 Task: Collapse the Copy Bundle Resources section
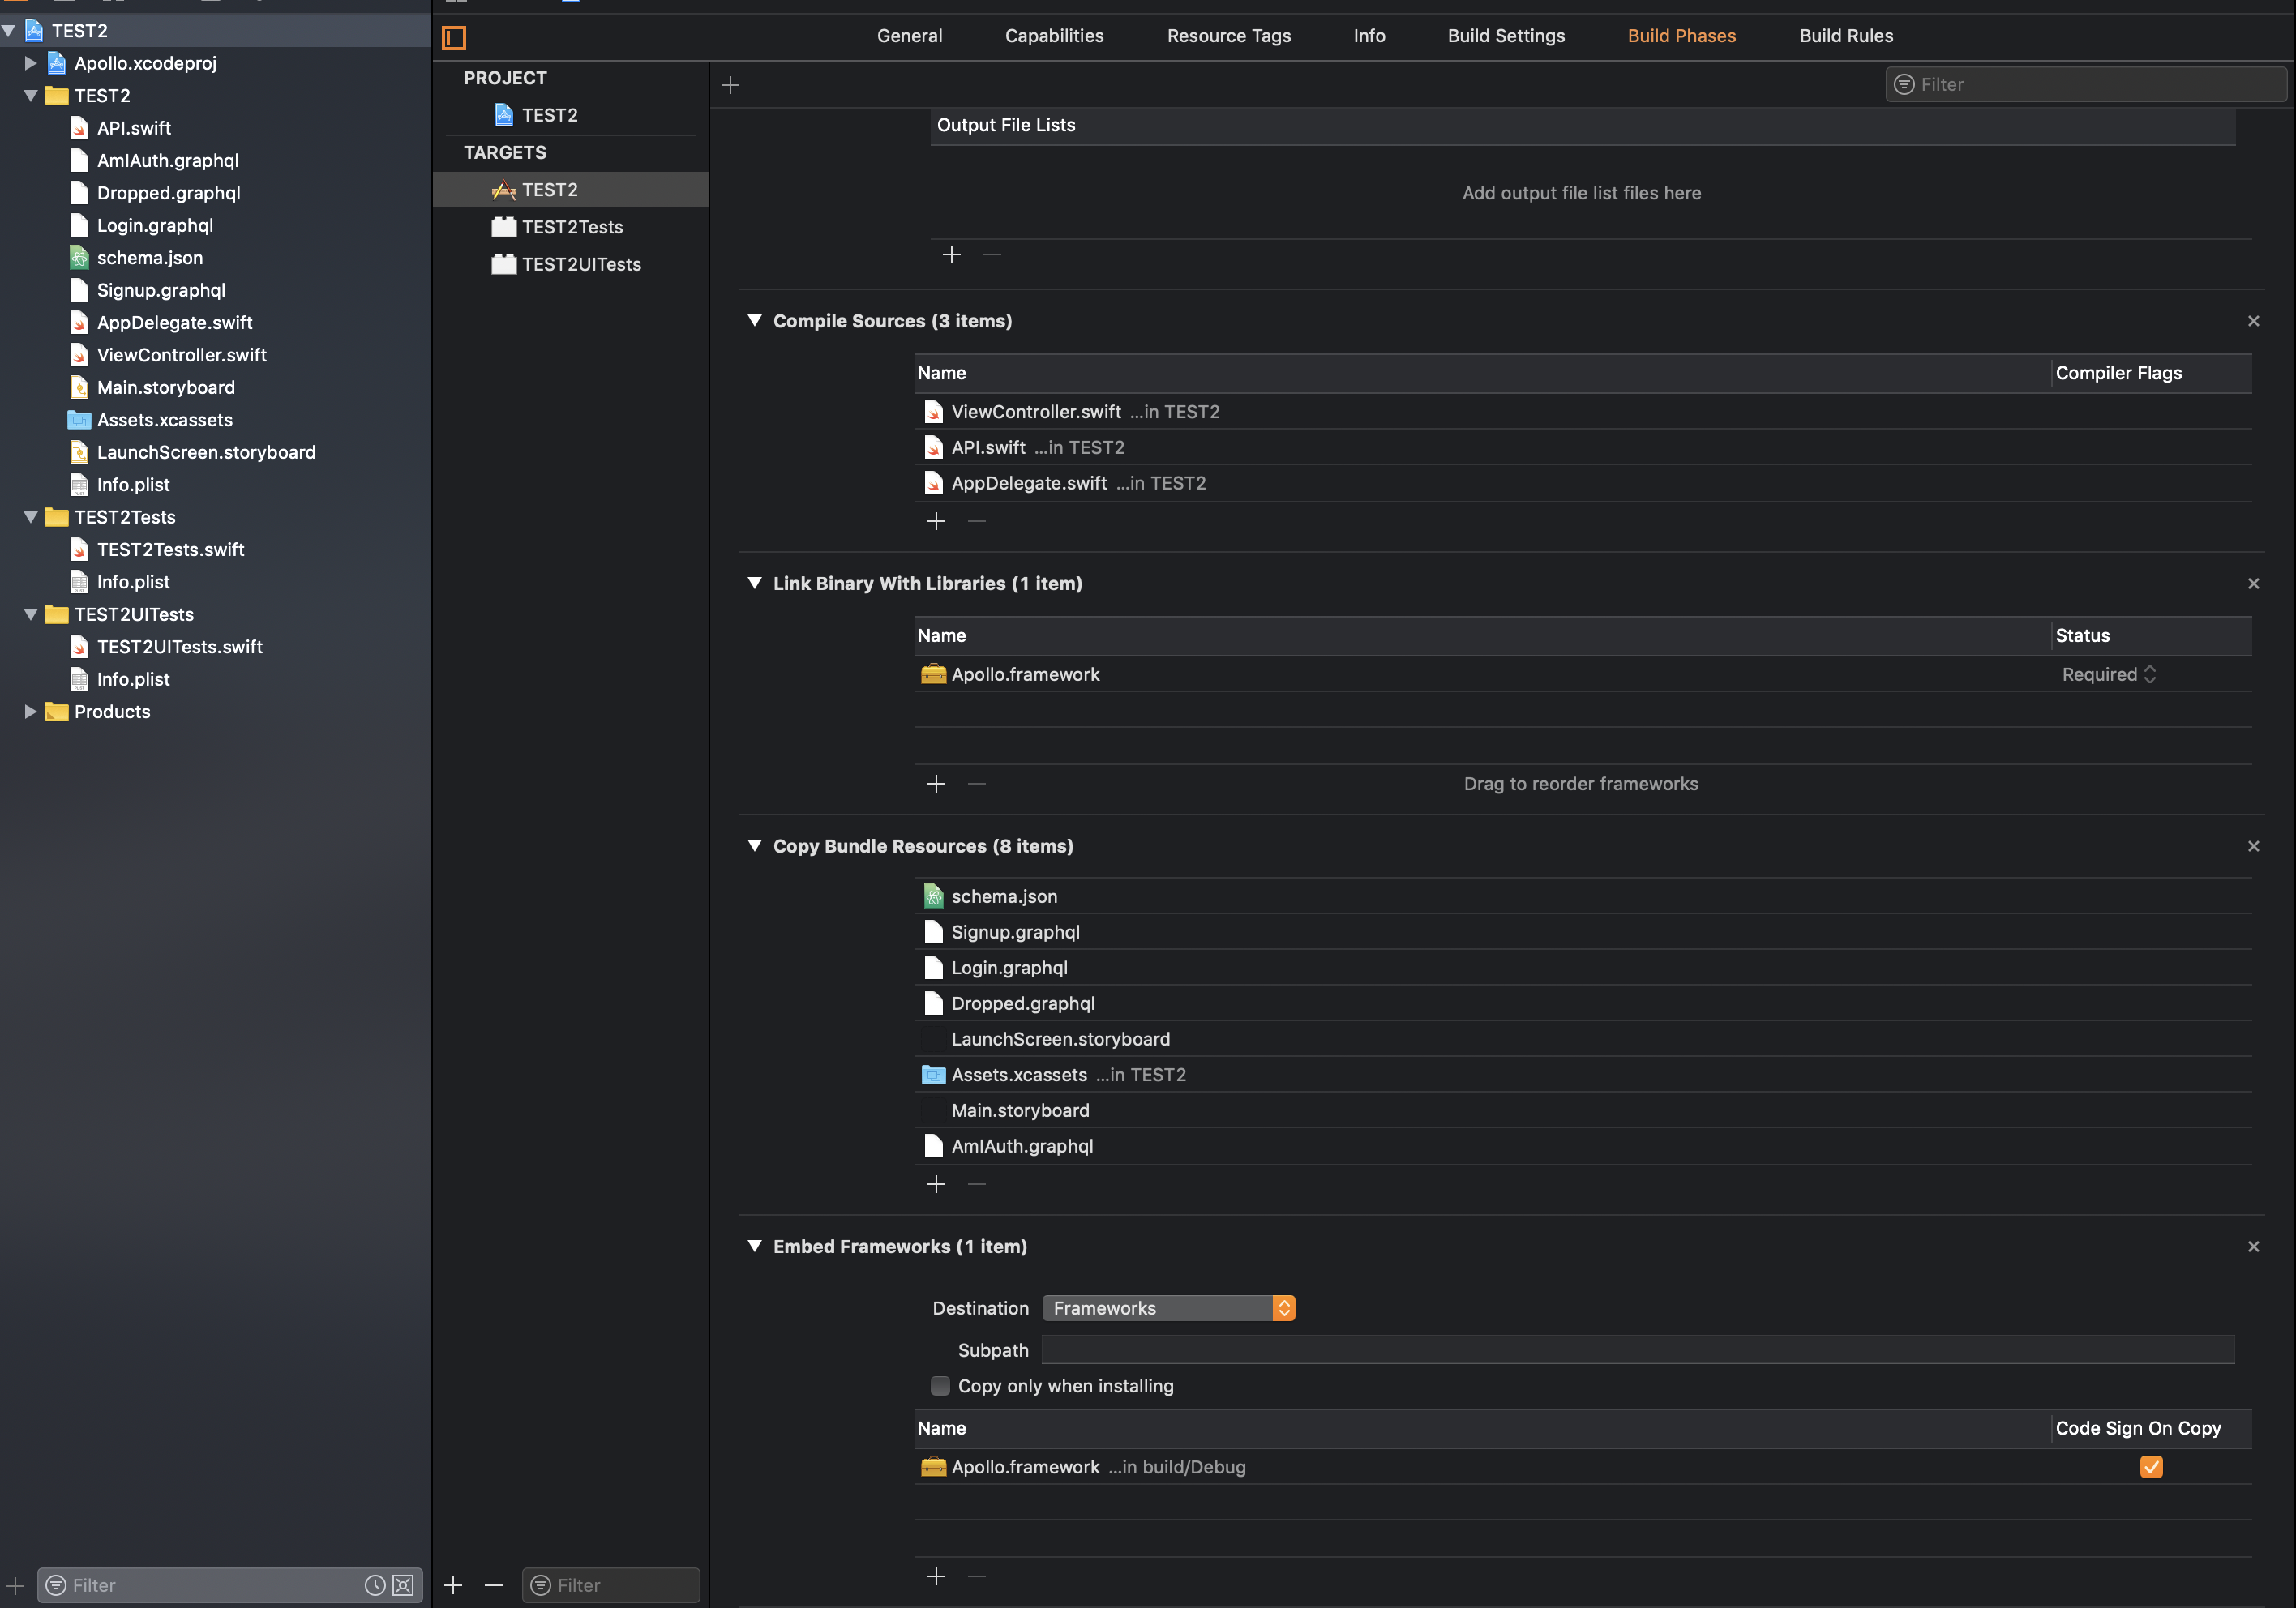pos(755,846)
